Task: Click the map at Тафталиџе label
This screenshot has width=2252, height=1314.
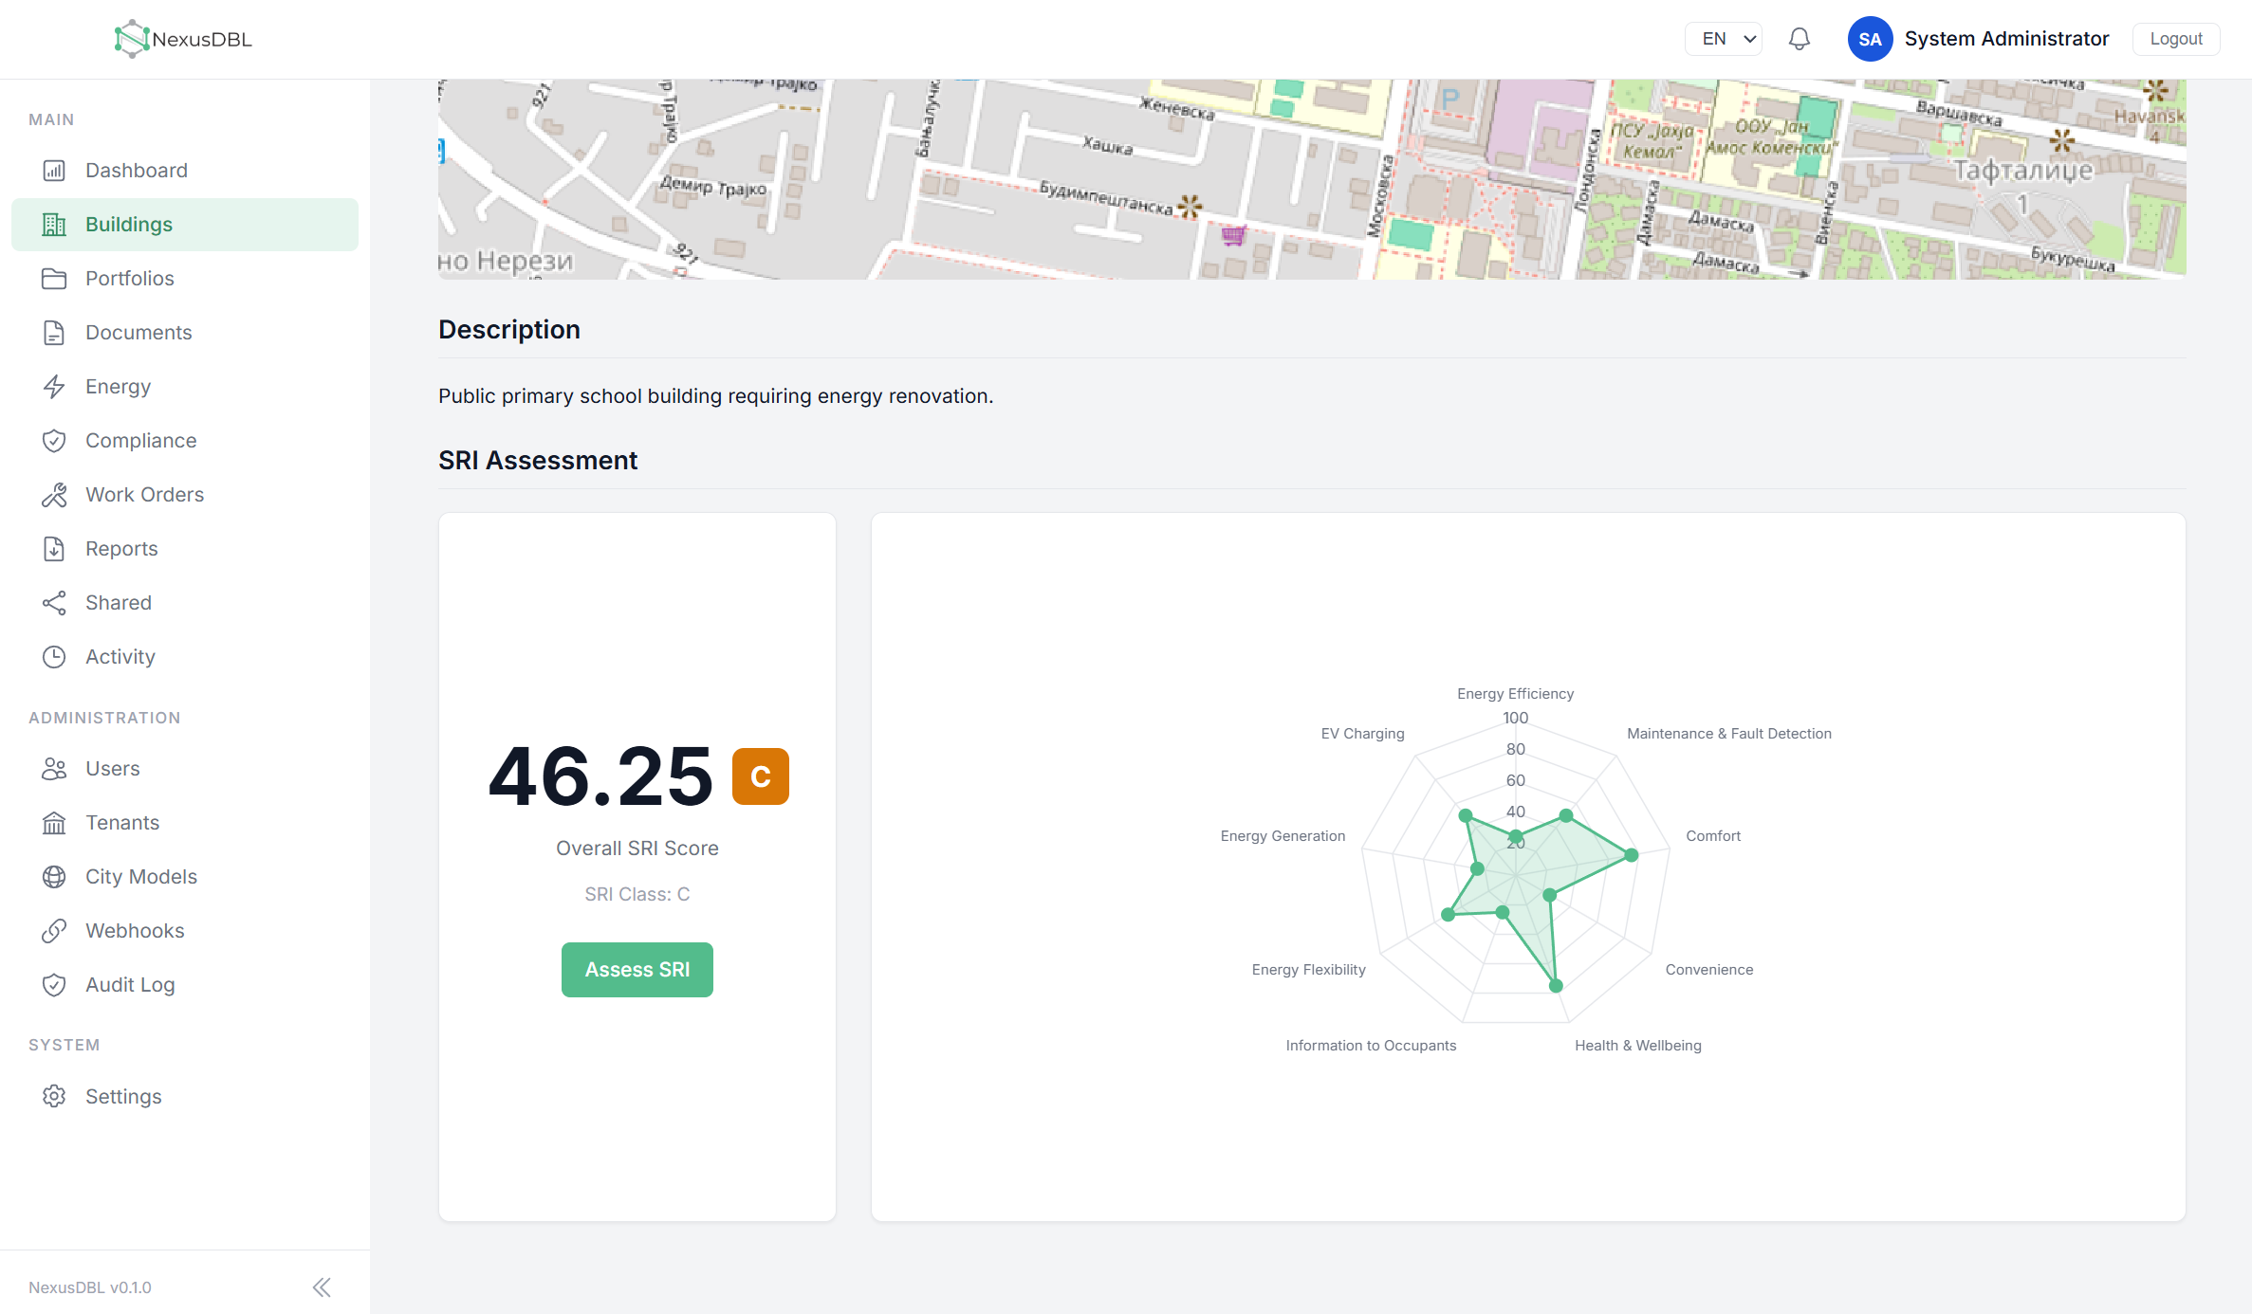Action: (2022, 171)
